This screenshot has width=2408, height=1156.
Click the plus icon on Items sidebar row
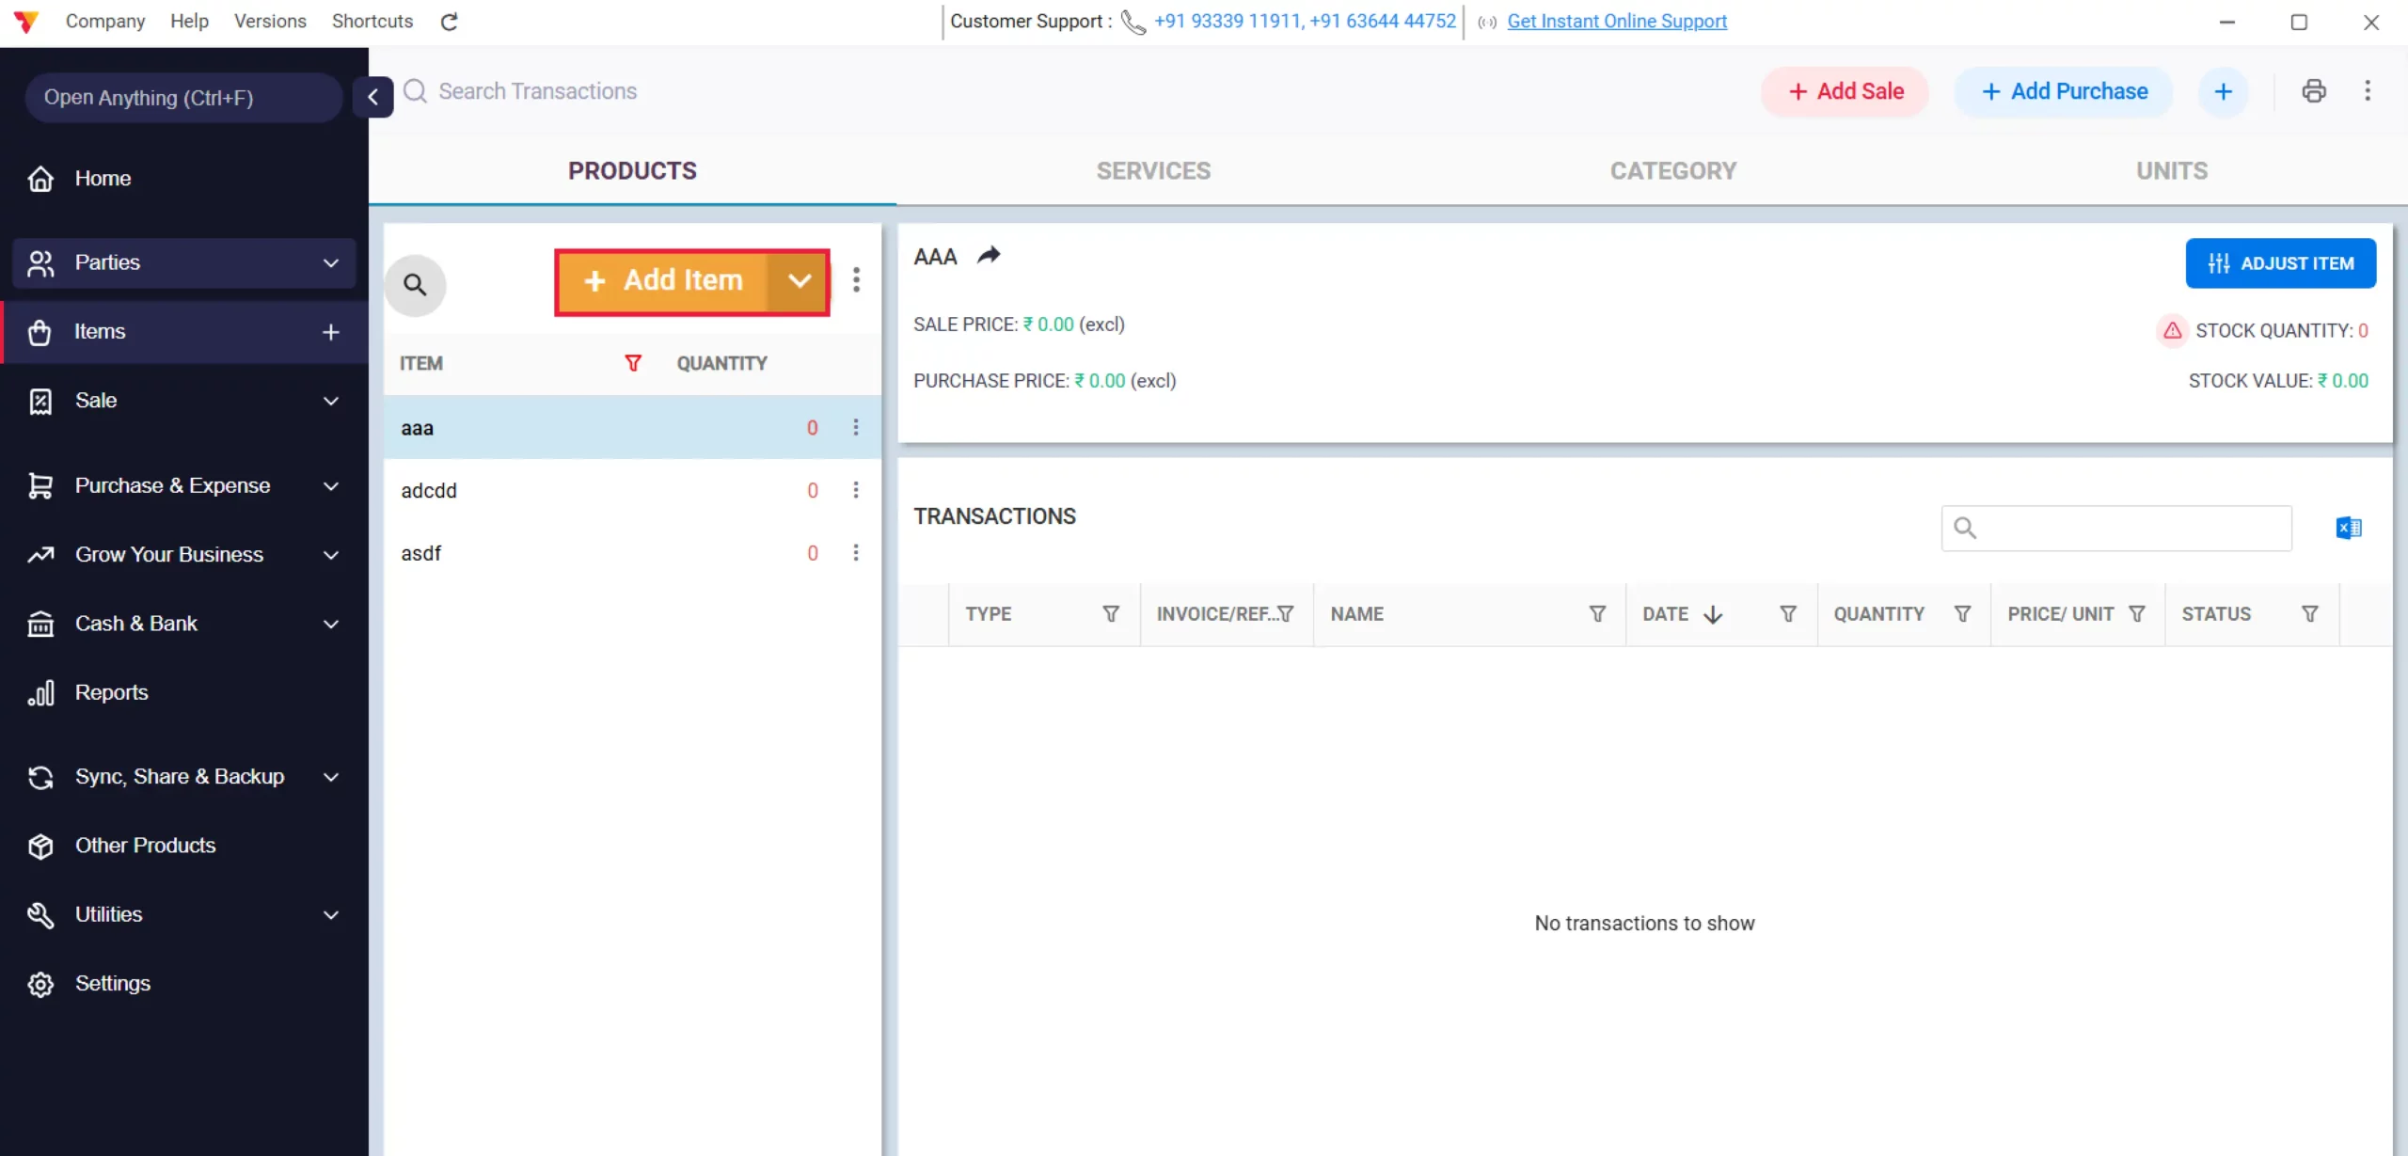(331, 332)
